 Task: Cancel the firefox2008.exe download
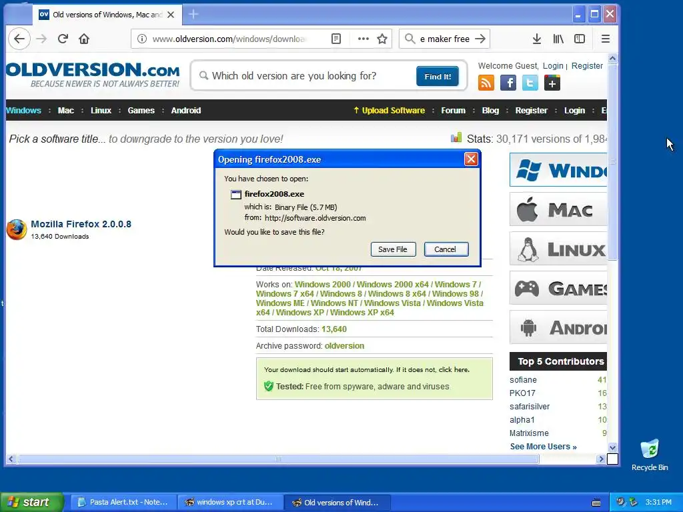[446, 249]
